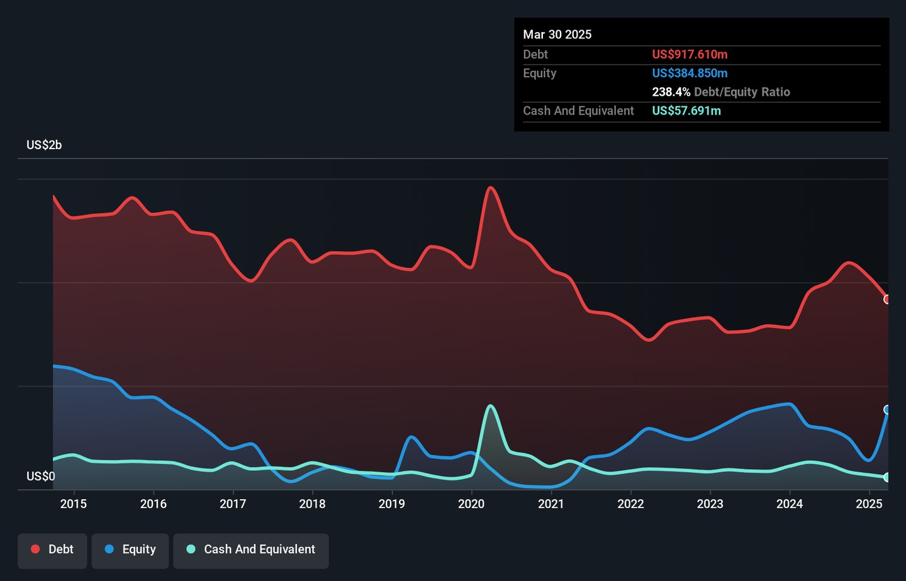Select the 2018 x-axis label
The image size is (906, 581).
pyautogui.click(x=312, y=504)
